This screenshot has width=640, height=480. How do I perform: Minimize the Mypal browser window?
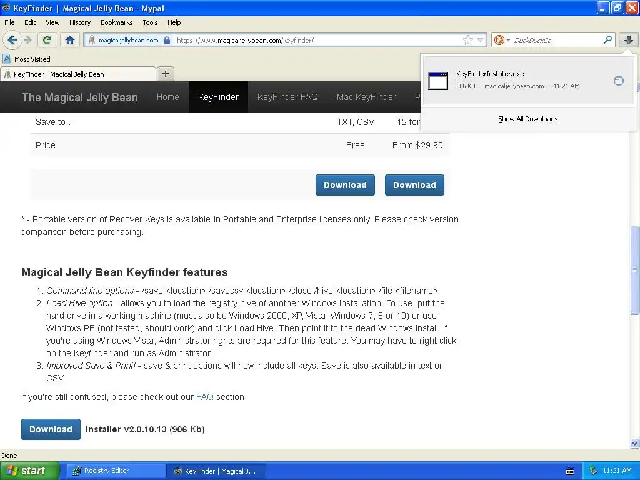coord(603,7)
